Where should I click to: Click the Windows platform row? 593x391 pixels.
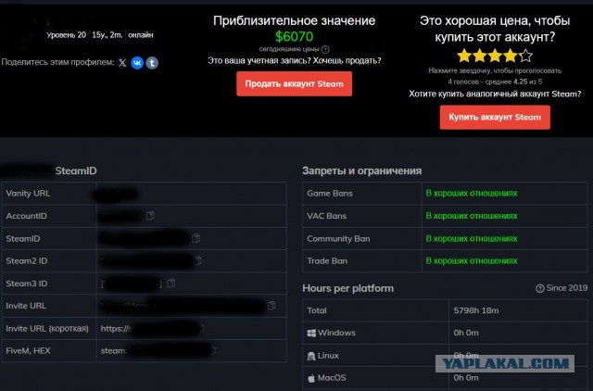(445, 333)
